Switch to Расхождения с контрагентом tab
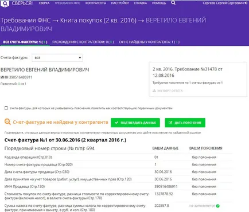The height and width of the screenshot is (212, 249). click(x=83, y=42)
